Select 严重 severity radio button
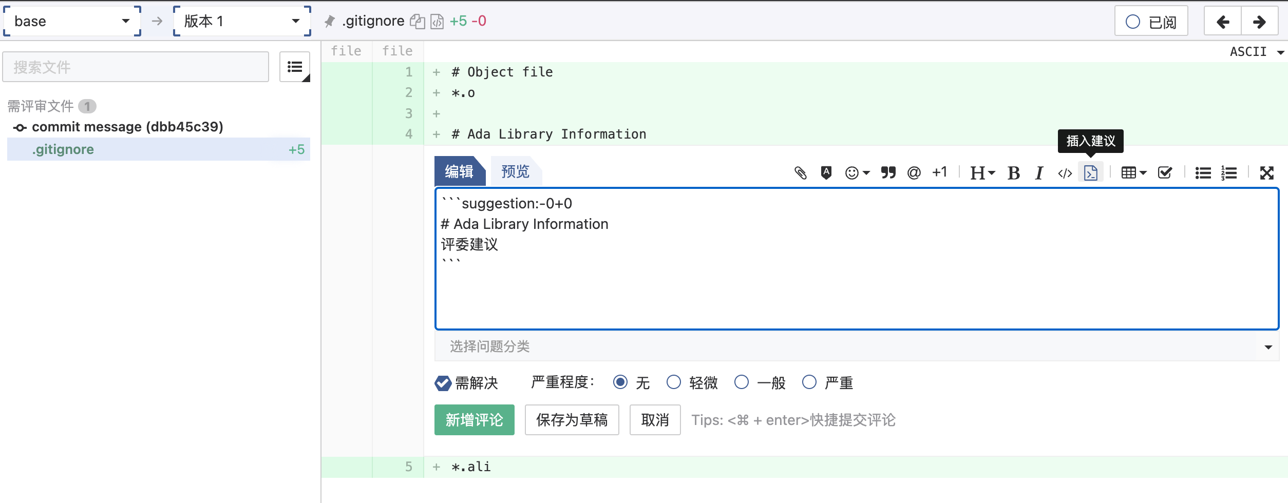The image size is (1288, 503). (x=809, y=382)
